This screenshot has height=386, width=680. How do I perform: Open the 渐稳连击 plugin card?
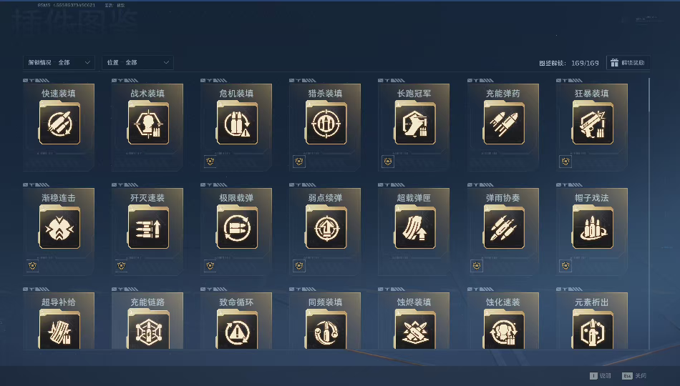pyautogui.click(x=59, y=232)
